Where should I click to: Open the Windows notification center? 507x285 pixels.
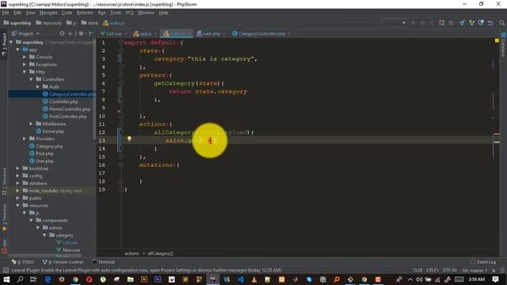pos(495,279)
